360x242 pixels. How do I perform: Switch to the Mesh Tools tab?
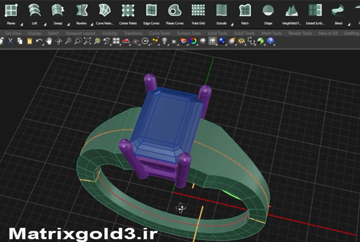[x=271, y=33]
